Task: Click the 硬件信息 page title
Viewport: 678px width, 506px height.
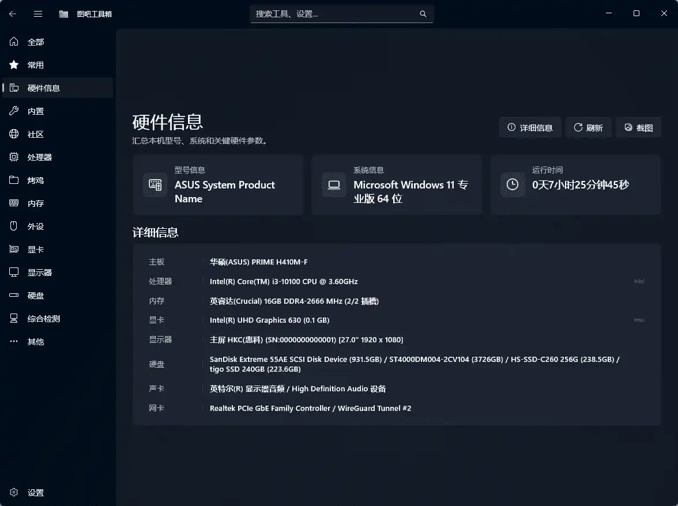Action: [x=168, y=122]
